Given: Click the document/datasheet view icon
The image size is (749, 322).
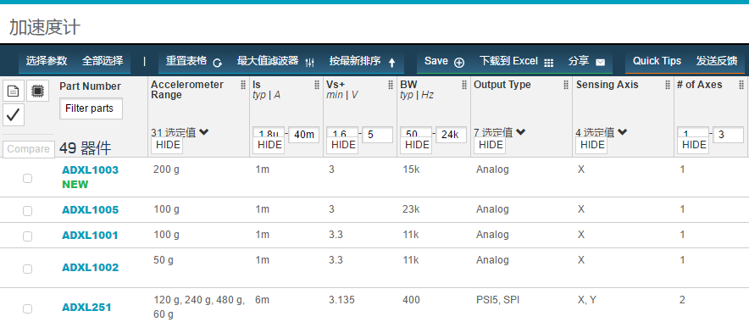Looking at the screenshot, I should click(14, 91).
